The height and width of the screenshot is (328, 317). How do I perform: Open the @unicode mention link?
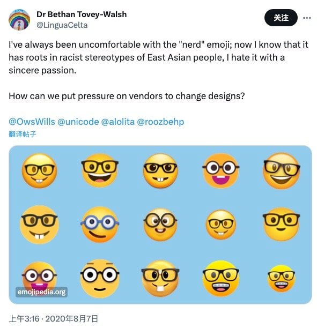coord(78,122)
